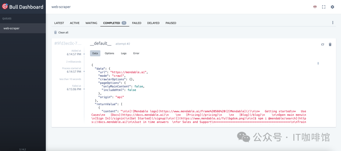
Task: Click the "crawl" mode value
Action: [x=119, y=75]
